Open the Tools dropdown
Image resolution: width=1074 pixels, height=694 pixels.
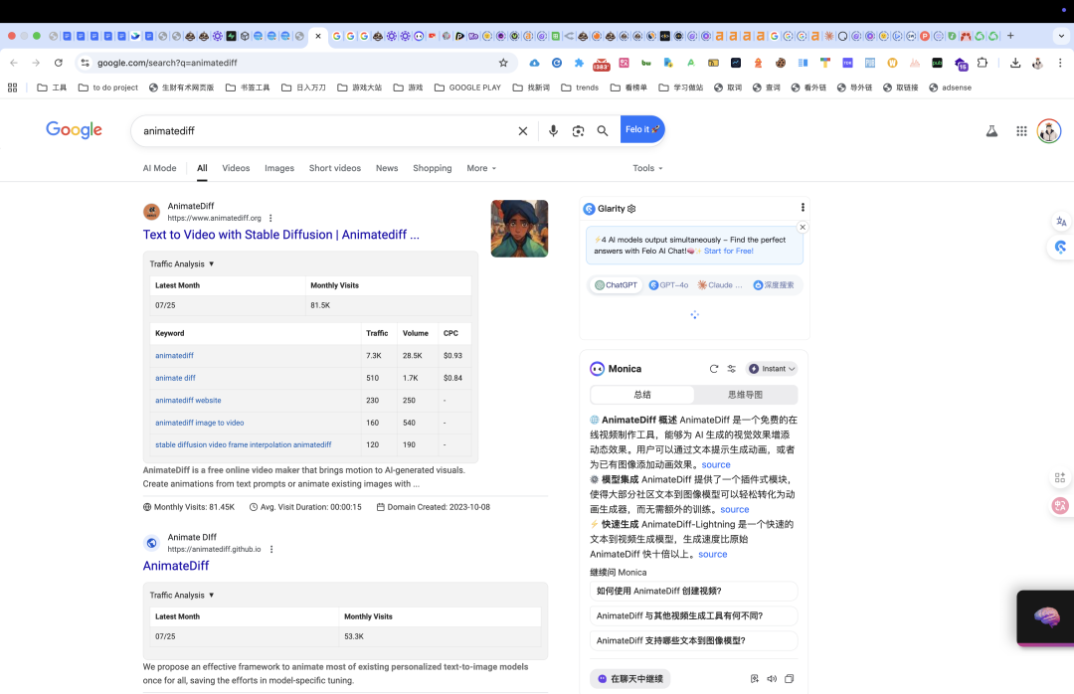coord(648,168)
